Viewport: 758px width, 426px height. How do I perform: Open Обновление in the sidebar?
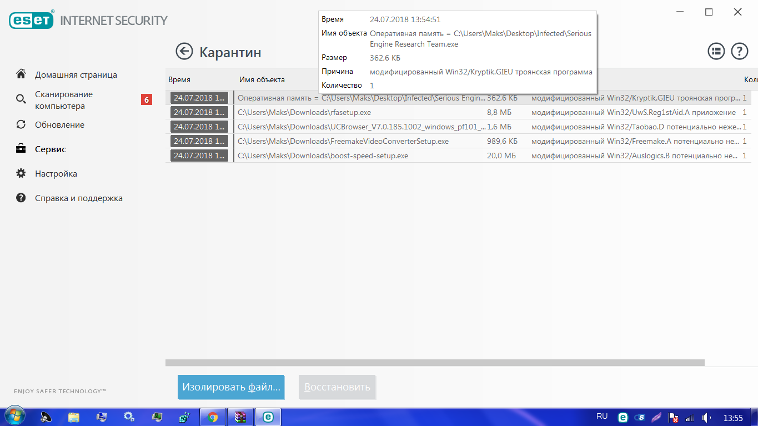point(59,124)
